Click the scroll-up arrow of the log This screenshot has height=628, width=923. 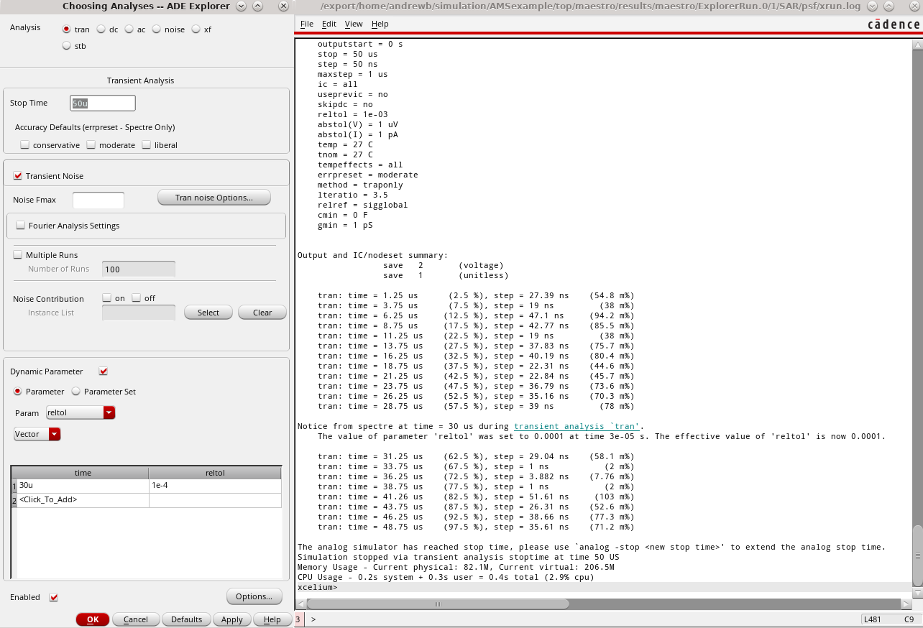click(x=917, y=45)
